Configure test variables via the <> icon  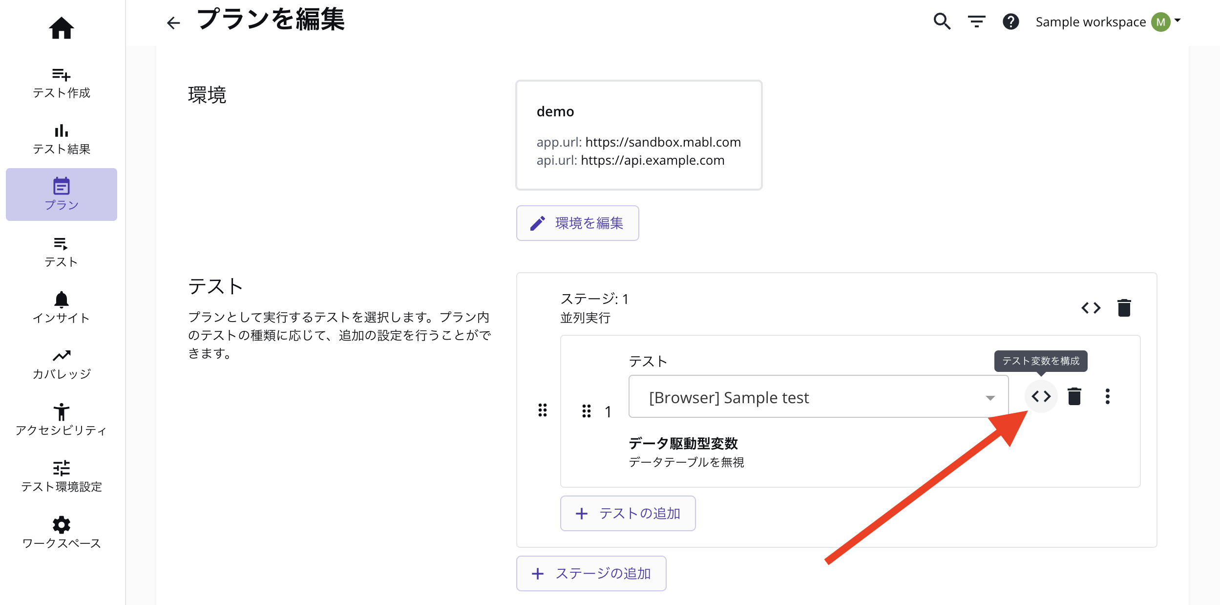1041,396
